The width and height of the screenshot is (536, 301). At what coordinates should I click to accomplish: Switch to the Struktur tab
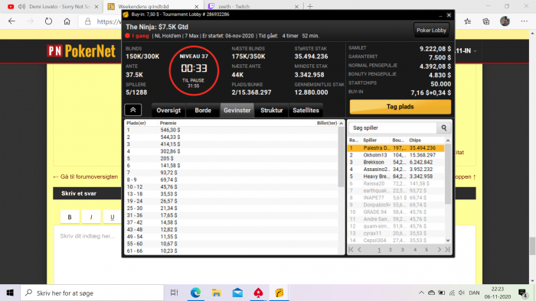(271, 110)
